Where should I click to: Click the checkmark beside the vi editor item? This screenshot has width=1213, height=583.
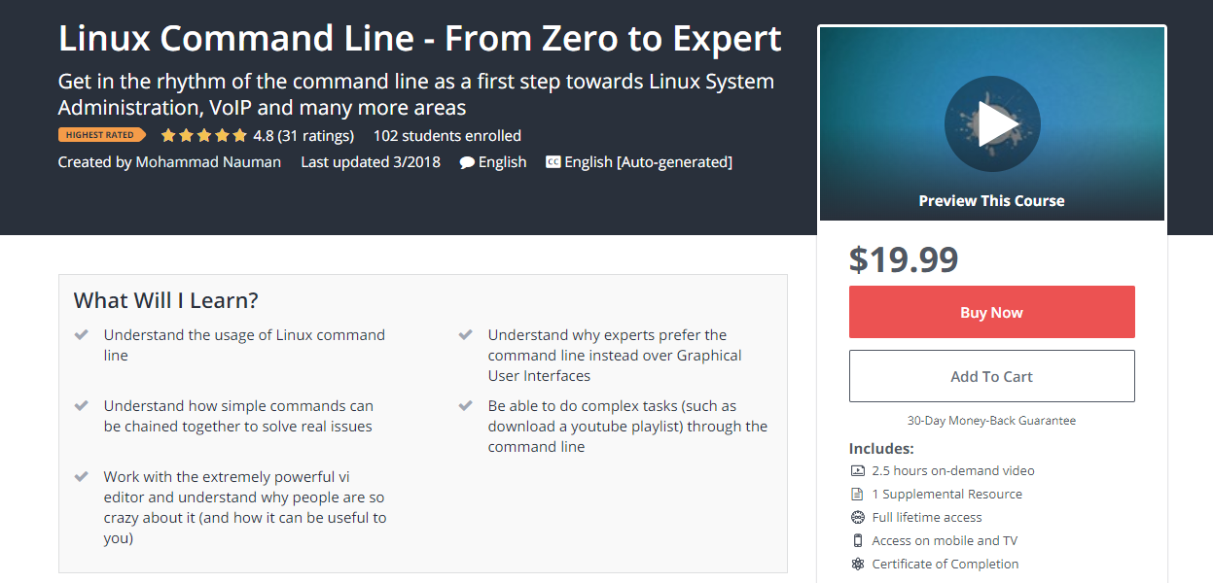[x=82, y=477]
